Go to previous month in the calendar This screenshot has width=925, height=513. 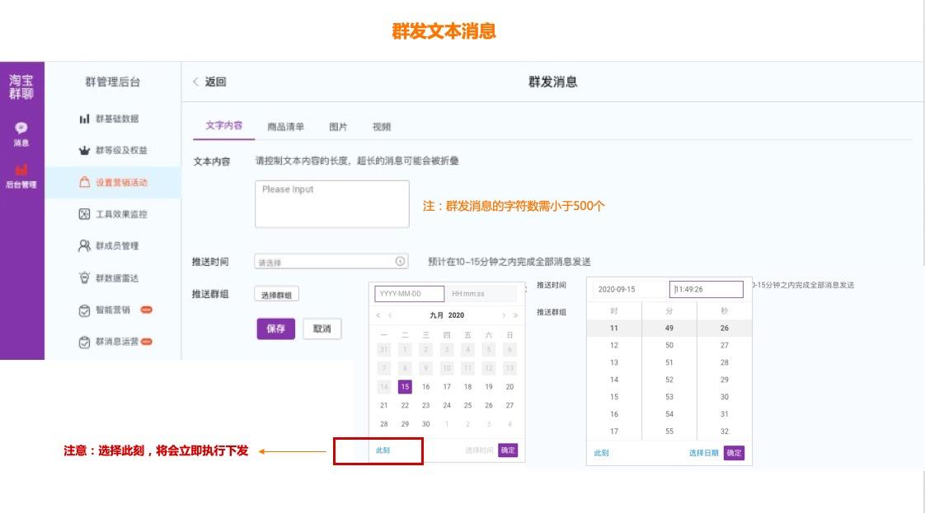[x=390, y=315]
